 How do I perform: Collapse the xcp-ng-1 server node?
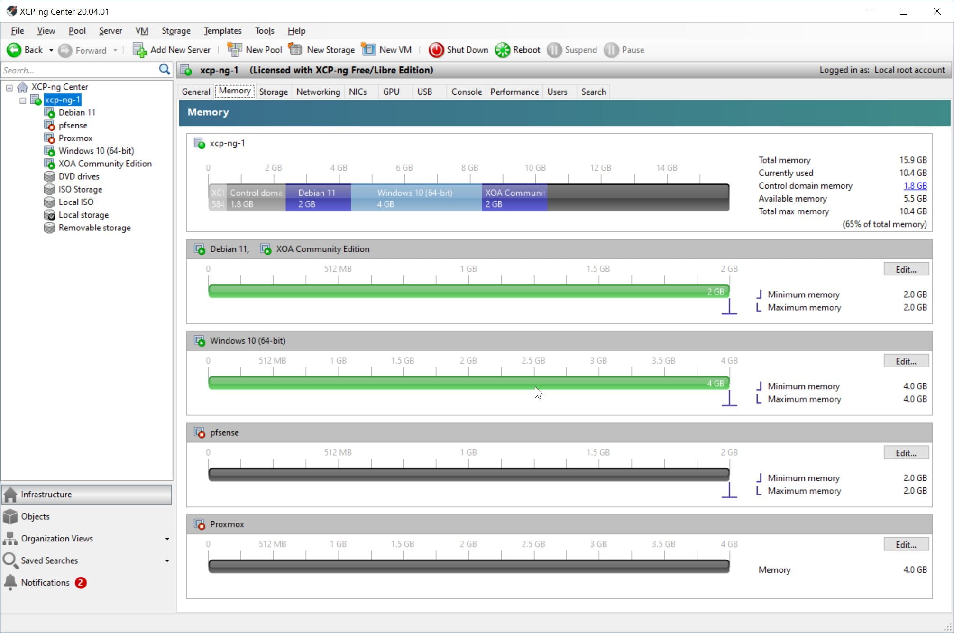23,100
